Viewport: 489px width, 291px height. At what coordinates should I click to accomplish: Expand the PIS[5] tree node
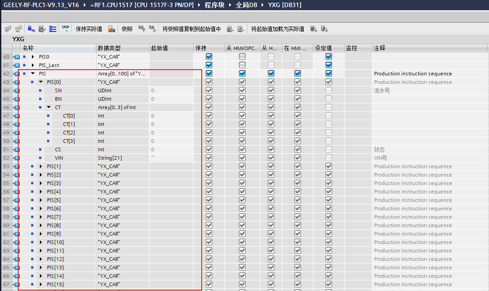41,200
